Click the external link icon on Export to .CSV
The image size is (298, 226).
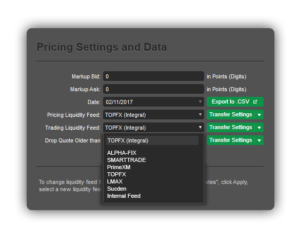[255, 102]
